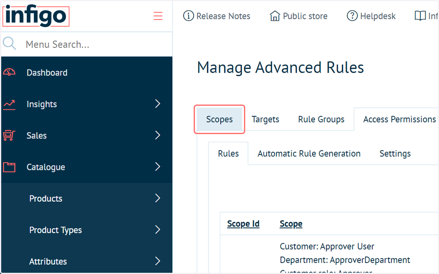Expand the Attributes submenu chevron

pos(158,261)
